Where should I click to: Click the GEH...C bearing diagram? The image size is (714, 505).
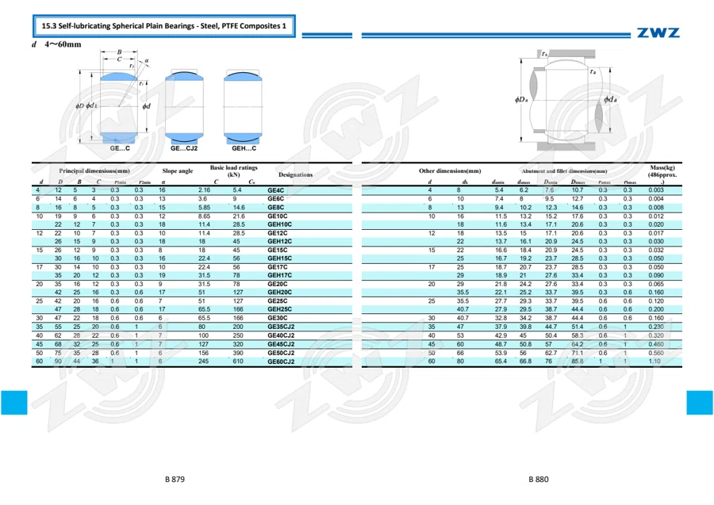[x=243, y=110]
